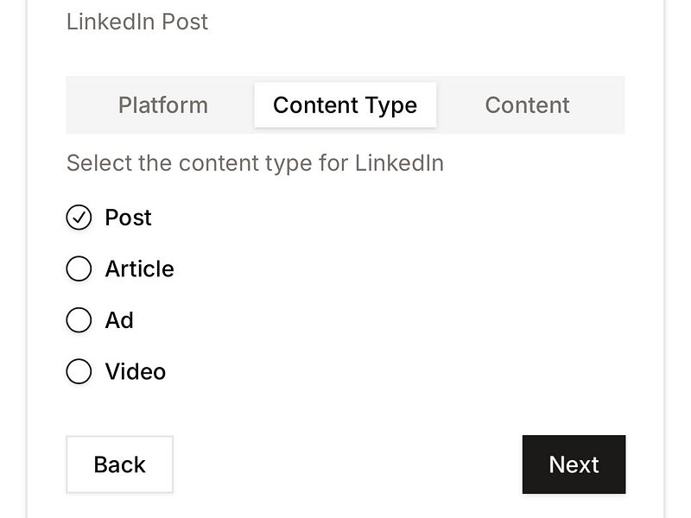
Task: Click the checkmark icon beside Post
Action: (79, 218)
